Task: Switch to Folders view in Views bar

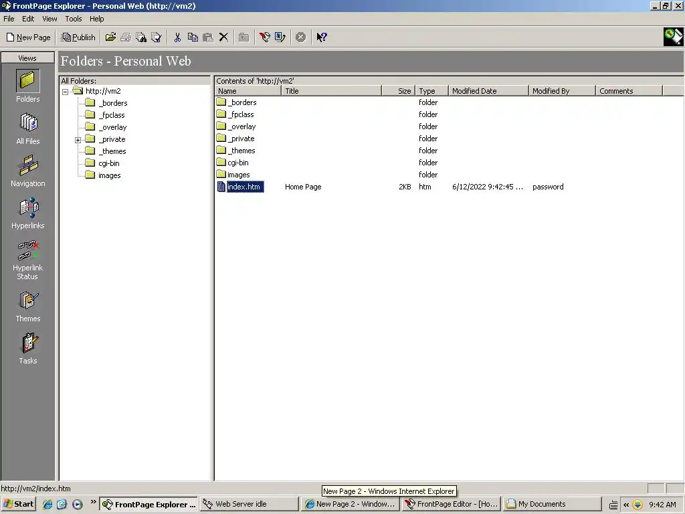Action: 28,86
